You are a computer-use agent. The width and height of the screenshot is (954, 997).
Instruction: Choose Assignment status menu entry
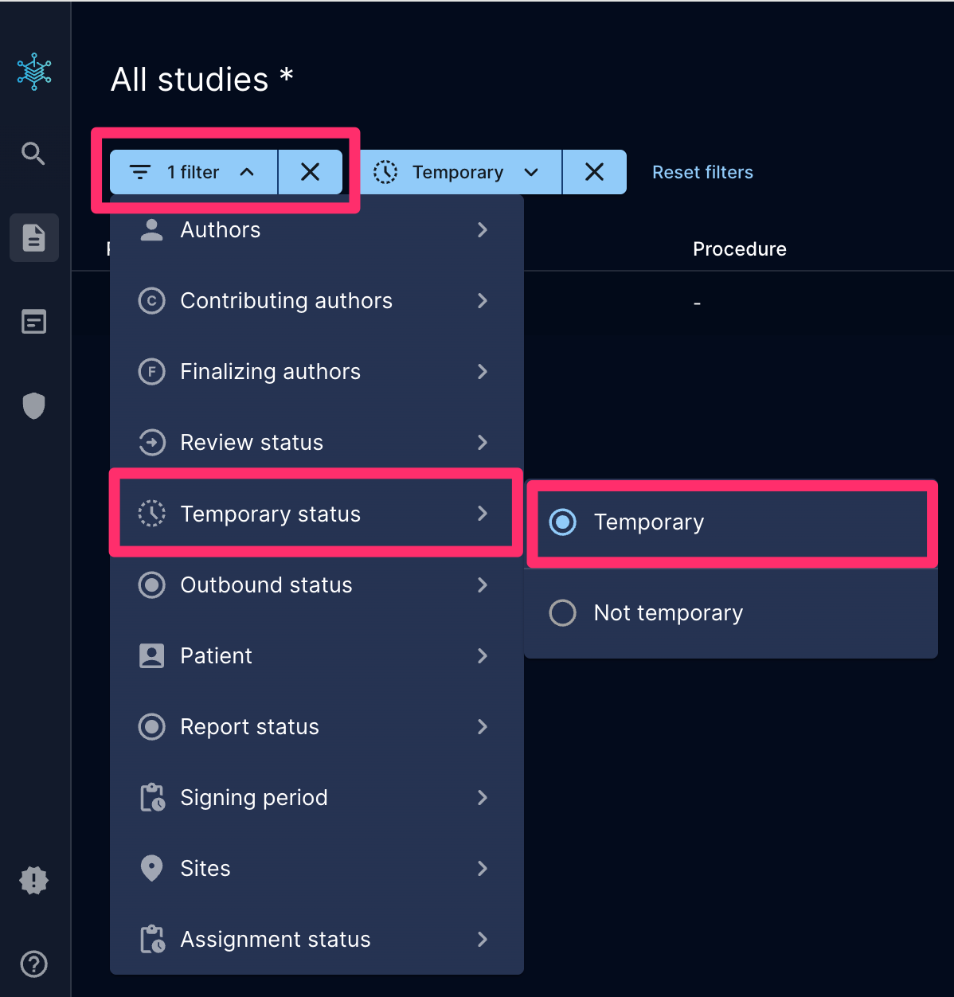(x=316, y=939)
